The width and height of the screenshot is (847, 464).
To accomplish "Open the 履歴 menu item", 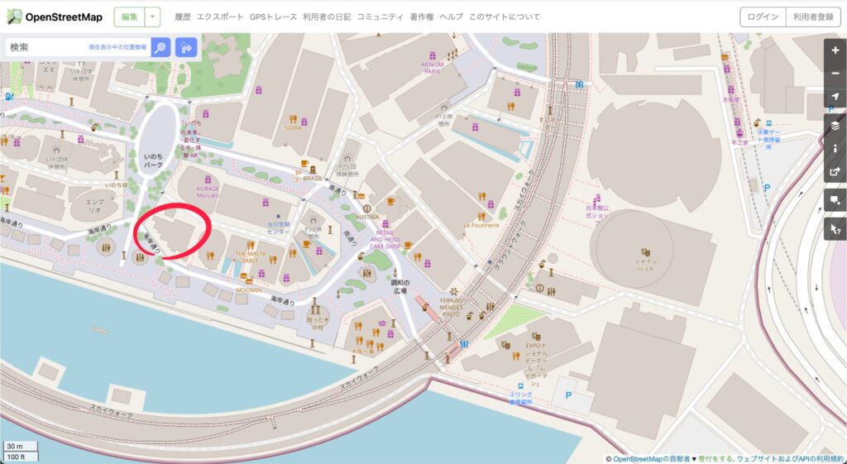I will tap(183, 17).
